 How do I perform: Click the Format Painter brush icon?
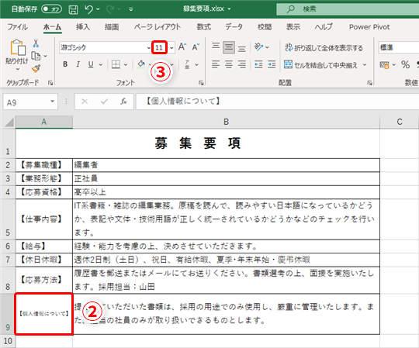pyautogui.click(x=36, y=68)
